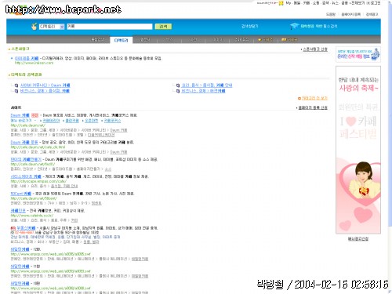The height and width of the screenshot is (294, 392).
Task: Click the I ♥ 카페 festival banner
Action: click(x=358, y=150)
